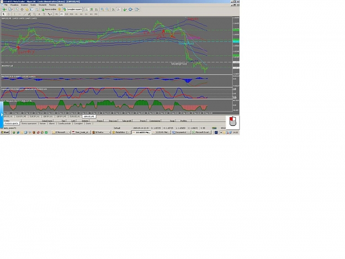The image size is (345, 259).
Task: Sort by Profitto column header
Action: 183,121
